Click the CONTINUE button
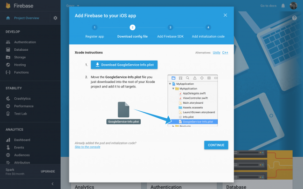Viewport: 303px width, 189px height. [x=216, y=145]
